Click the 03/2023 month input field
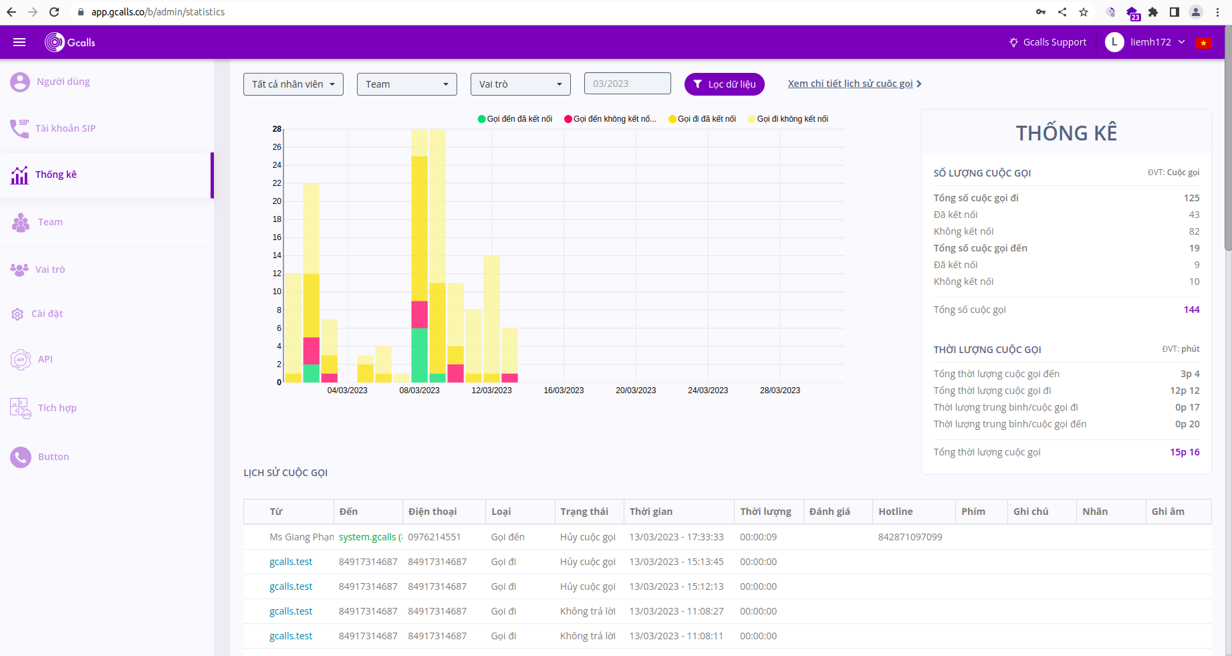This screenshot has width=1232, height=656. (627, 84)
